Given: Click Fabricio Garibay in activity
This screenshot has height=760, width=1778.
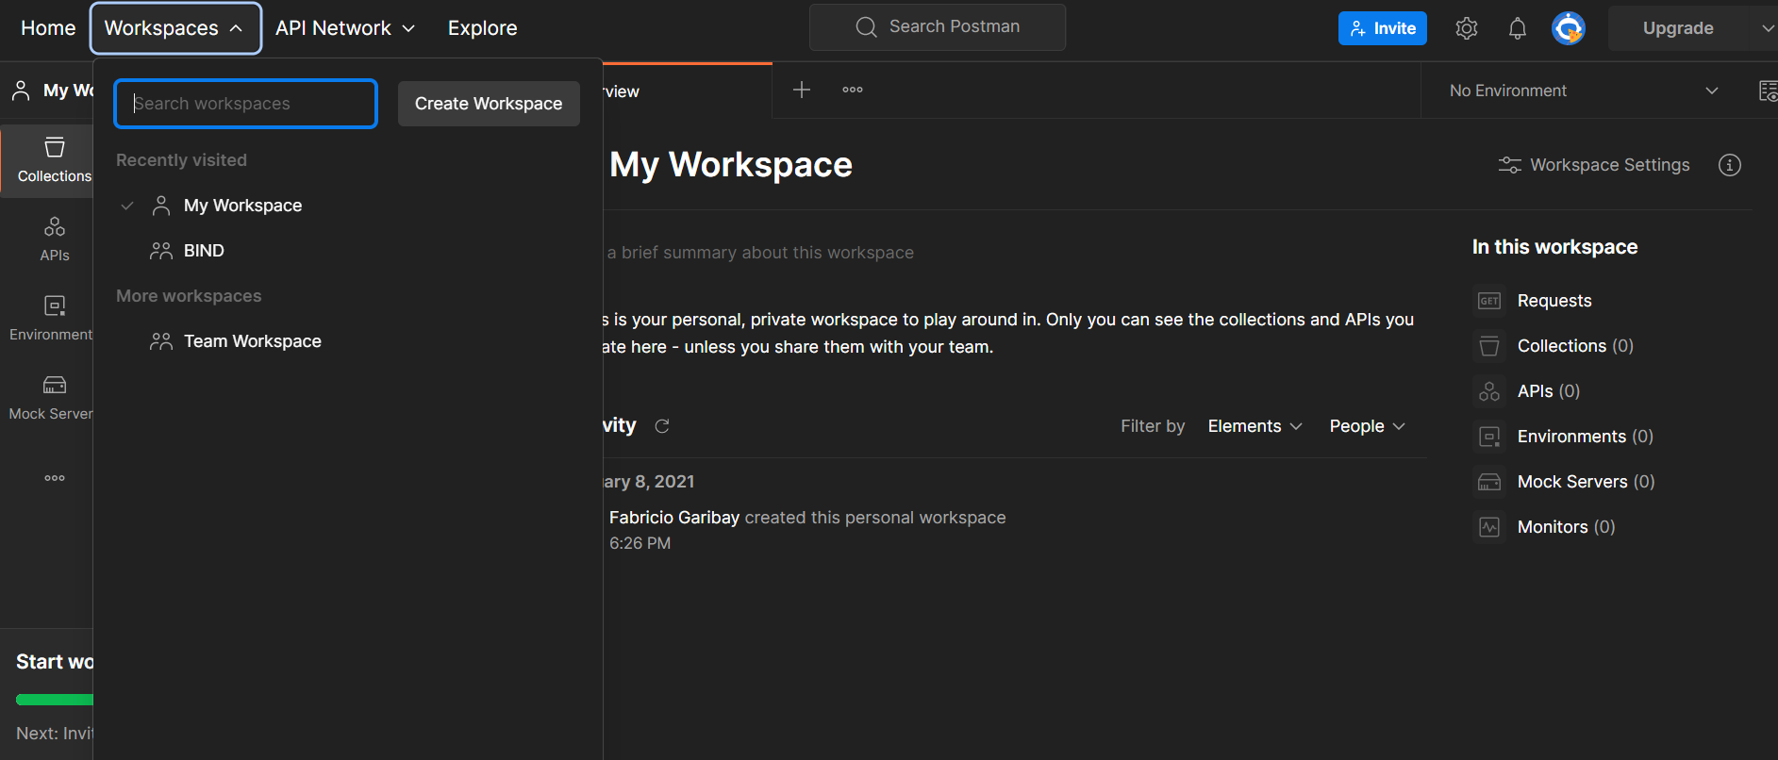Looking at the screenshot, I should (x=674, y=518).
